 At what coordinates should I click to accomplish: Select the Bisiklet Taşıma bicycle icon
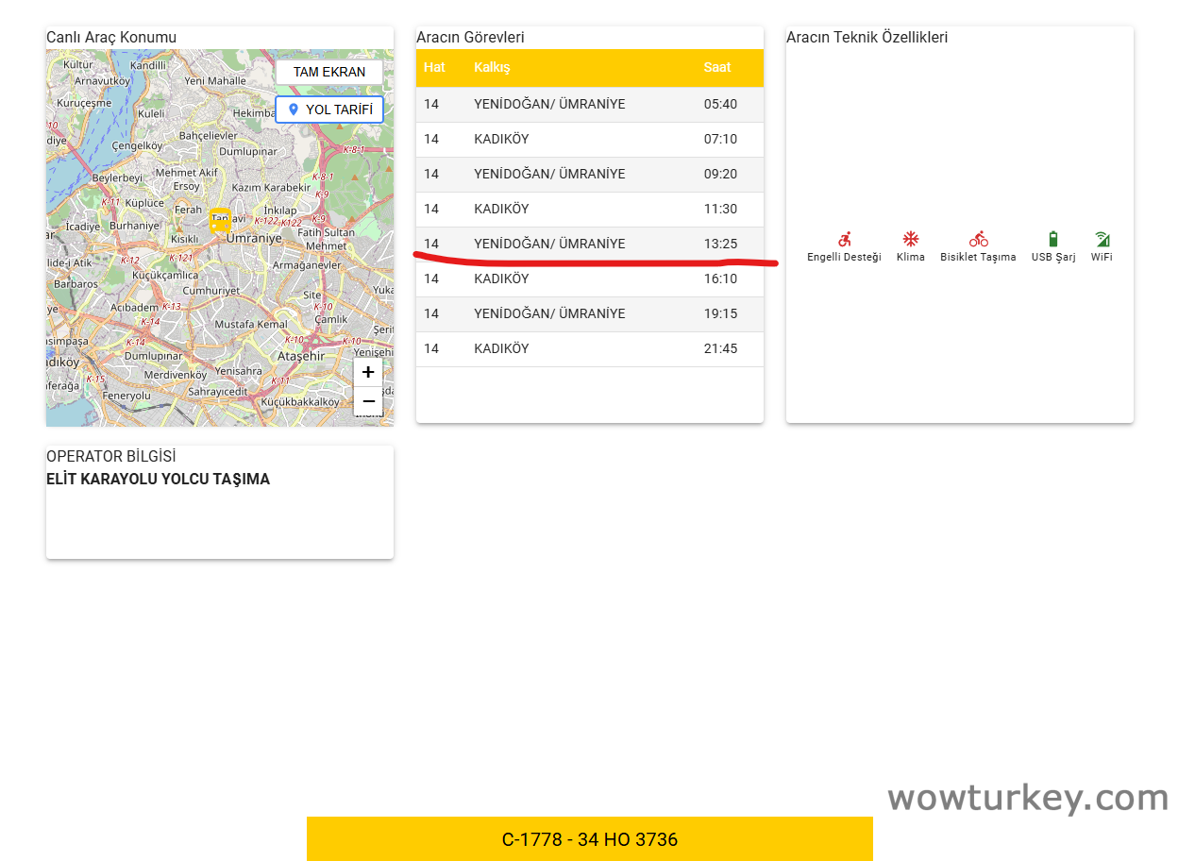tap(978, 241)
